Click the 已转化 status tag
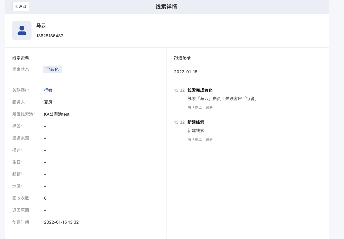344x239 pixels. [52, 69]
